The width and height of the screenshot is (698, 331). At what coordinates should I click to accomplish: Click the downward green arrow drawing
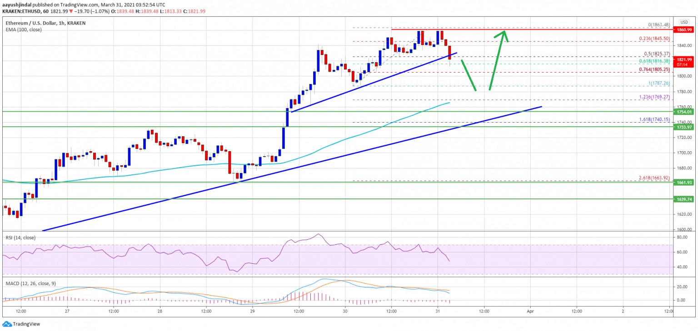[469, 75]
